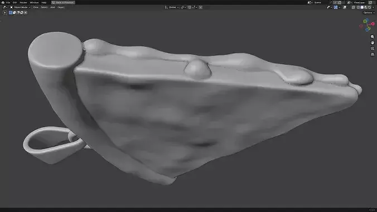Switch to rendered viewport shading
This screenshot has height=212, width=377.
(370, 7)
